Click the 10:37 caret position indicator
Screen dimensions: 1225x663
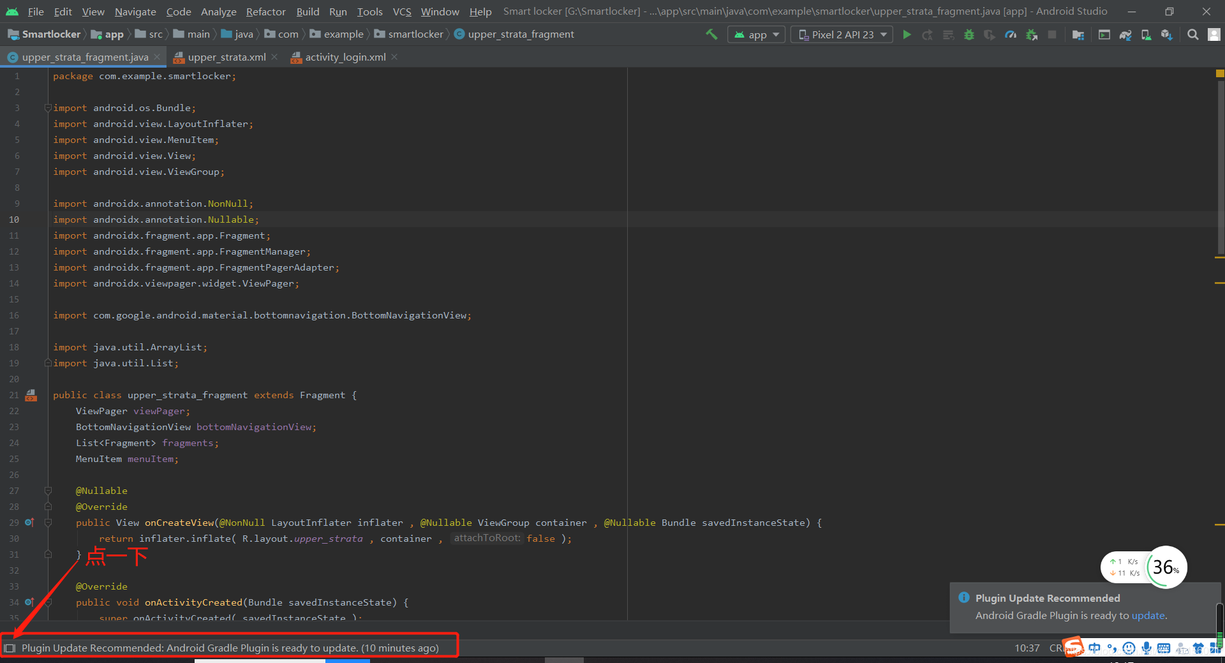point(1027,648)
